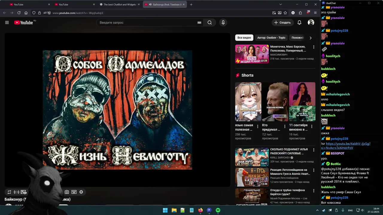Click the download-page icon in the address bar
Viewport: 383px width, 215px height.
coord(279,13)
